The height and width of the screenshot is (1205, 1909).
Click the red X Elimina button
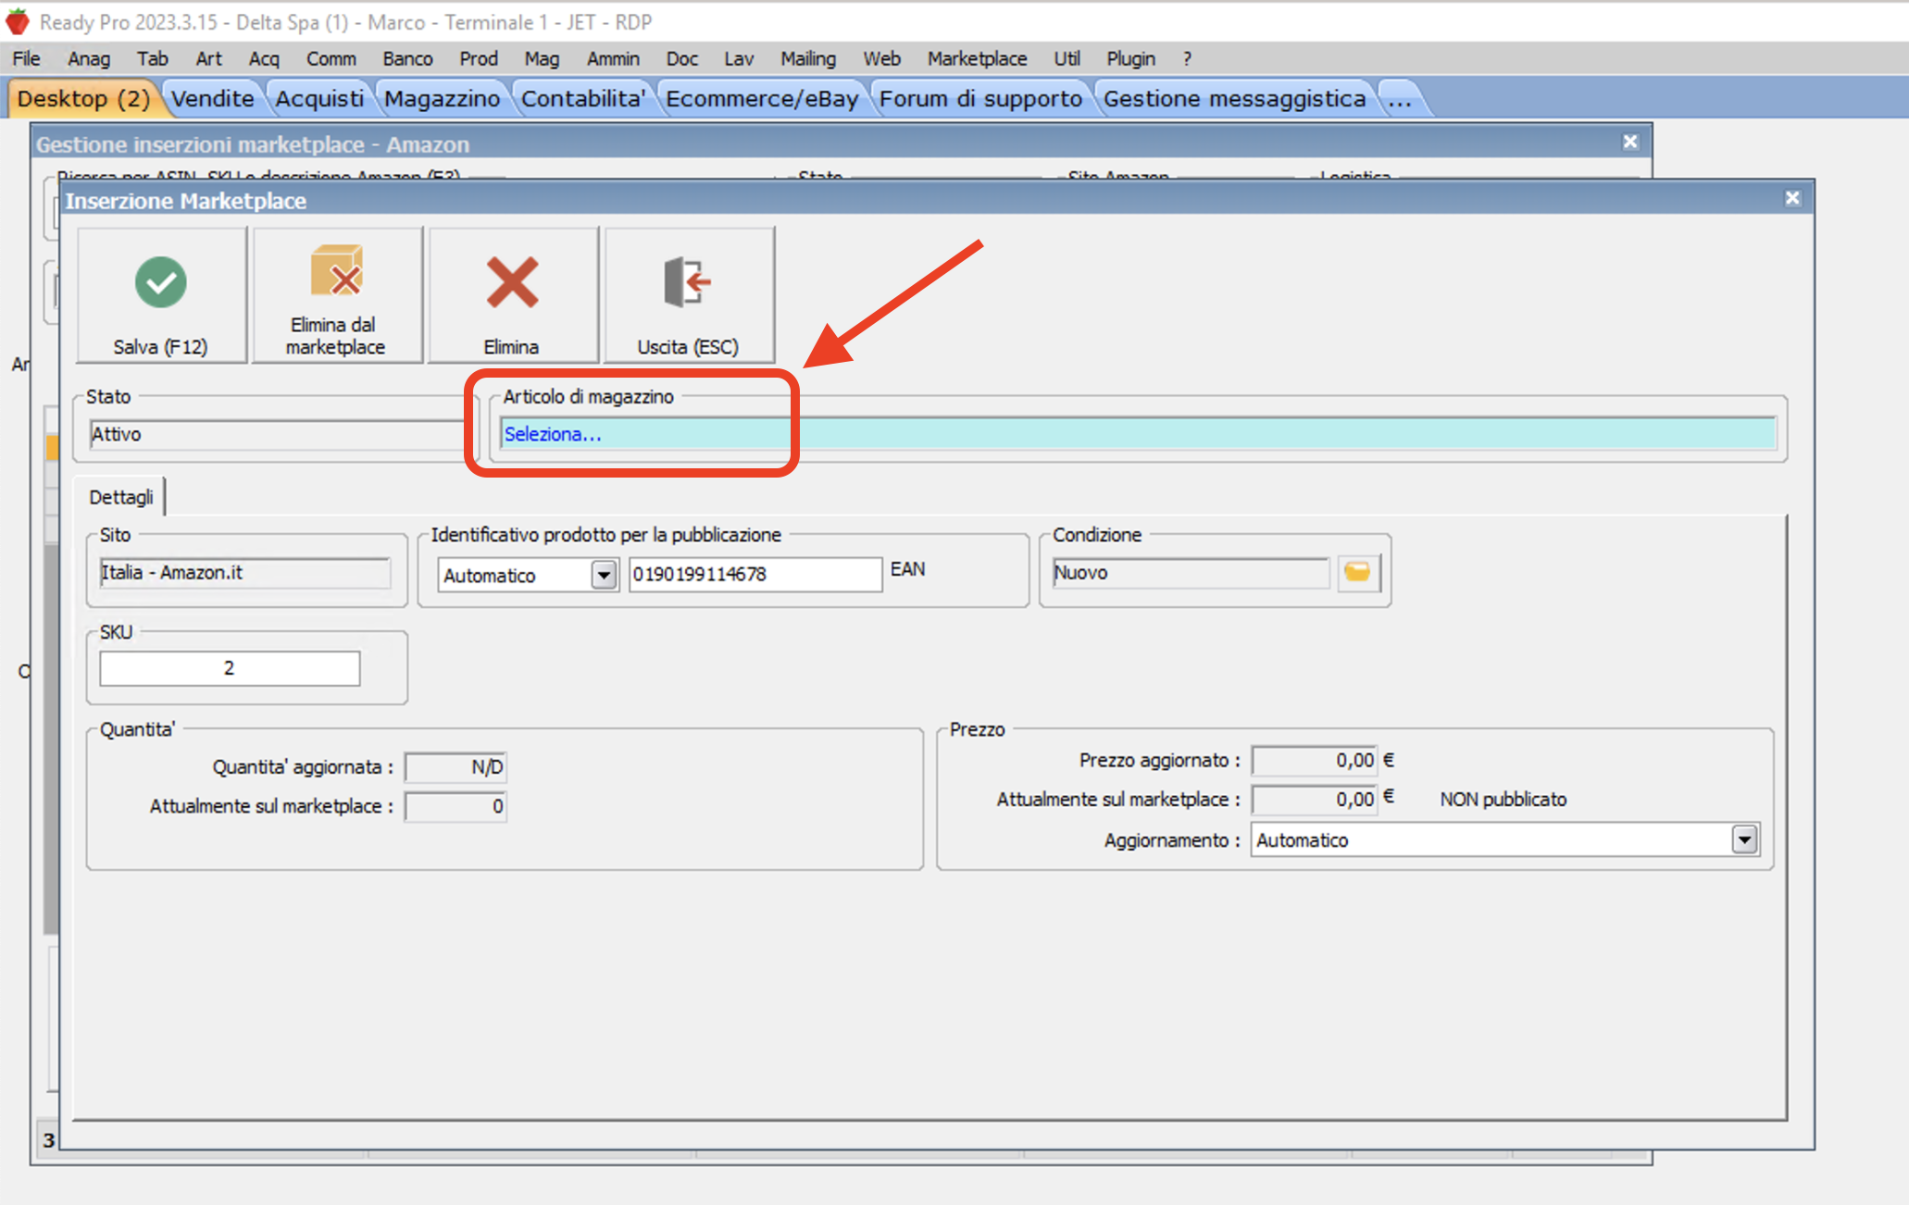coord(512,295)
